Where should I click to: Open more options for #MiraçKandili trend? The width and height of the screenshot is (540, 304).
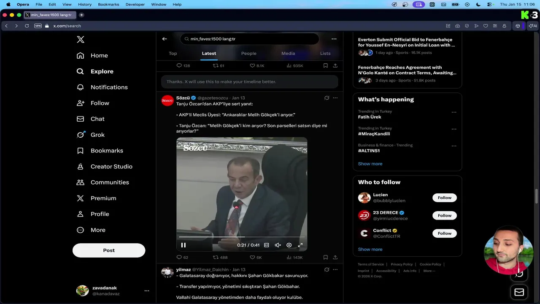tap(454, 129)
